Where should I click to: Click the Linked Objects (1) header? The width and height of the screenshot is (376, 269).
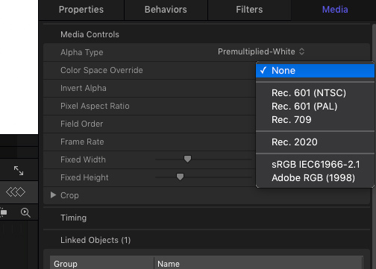[x=95, y=240]
